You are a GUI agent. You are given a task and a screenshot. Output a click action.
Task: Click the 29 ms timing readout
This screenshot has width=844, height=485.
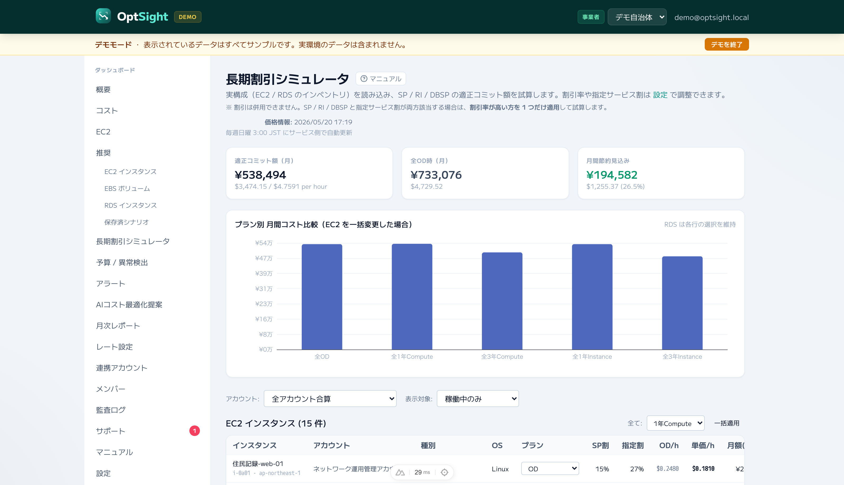tap(422, 472)
